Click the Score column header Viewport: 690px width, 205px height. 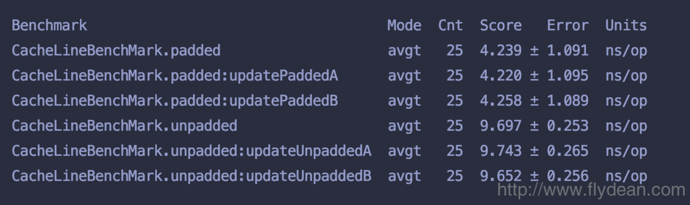coord(501,25)
